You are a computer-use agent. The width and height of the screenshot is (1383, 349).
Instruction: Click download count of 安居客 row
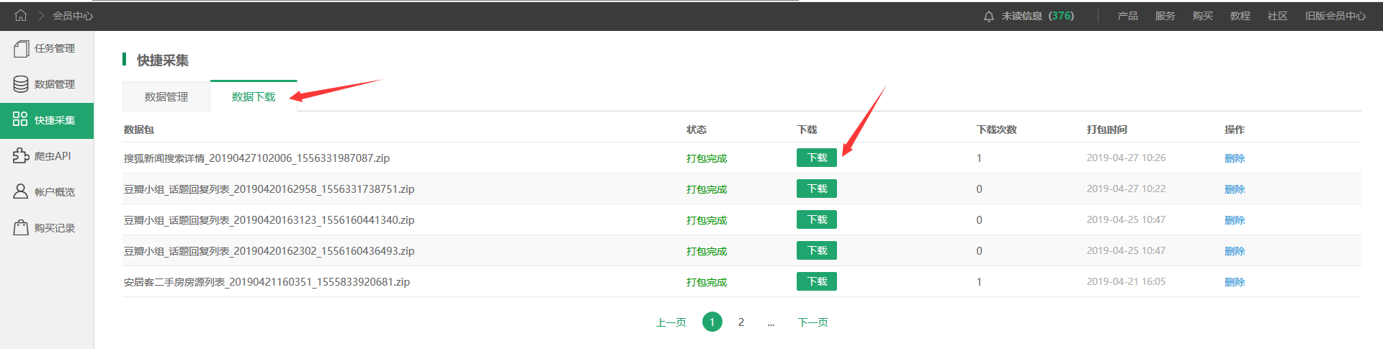tap(979, 282)
